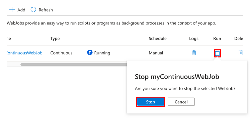Click the Continuous type cell
This screenshot has height=136, width=250.
pyautogui.click(x=61, y=53)
